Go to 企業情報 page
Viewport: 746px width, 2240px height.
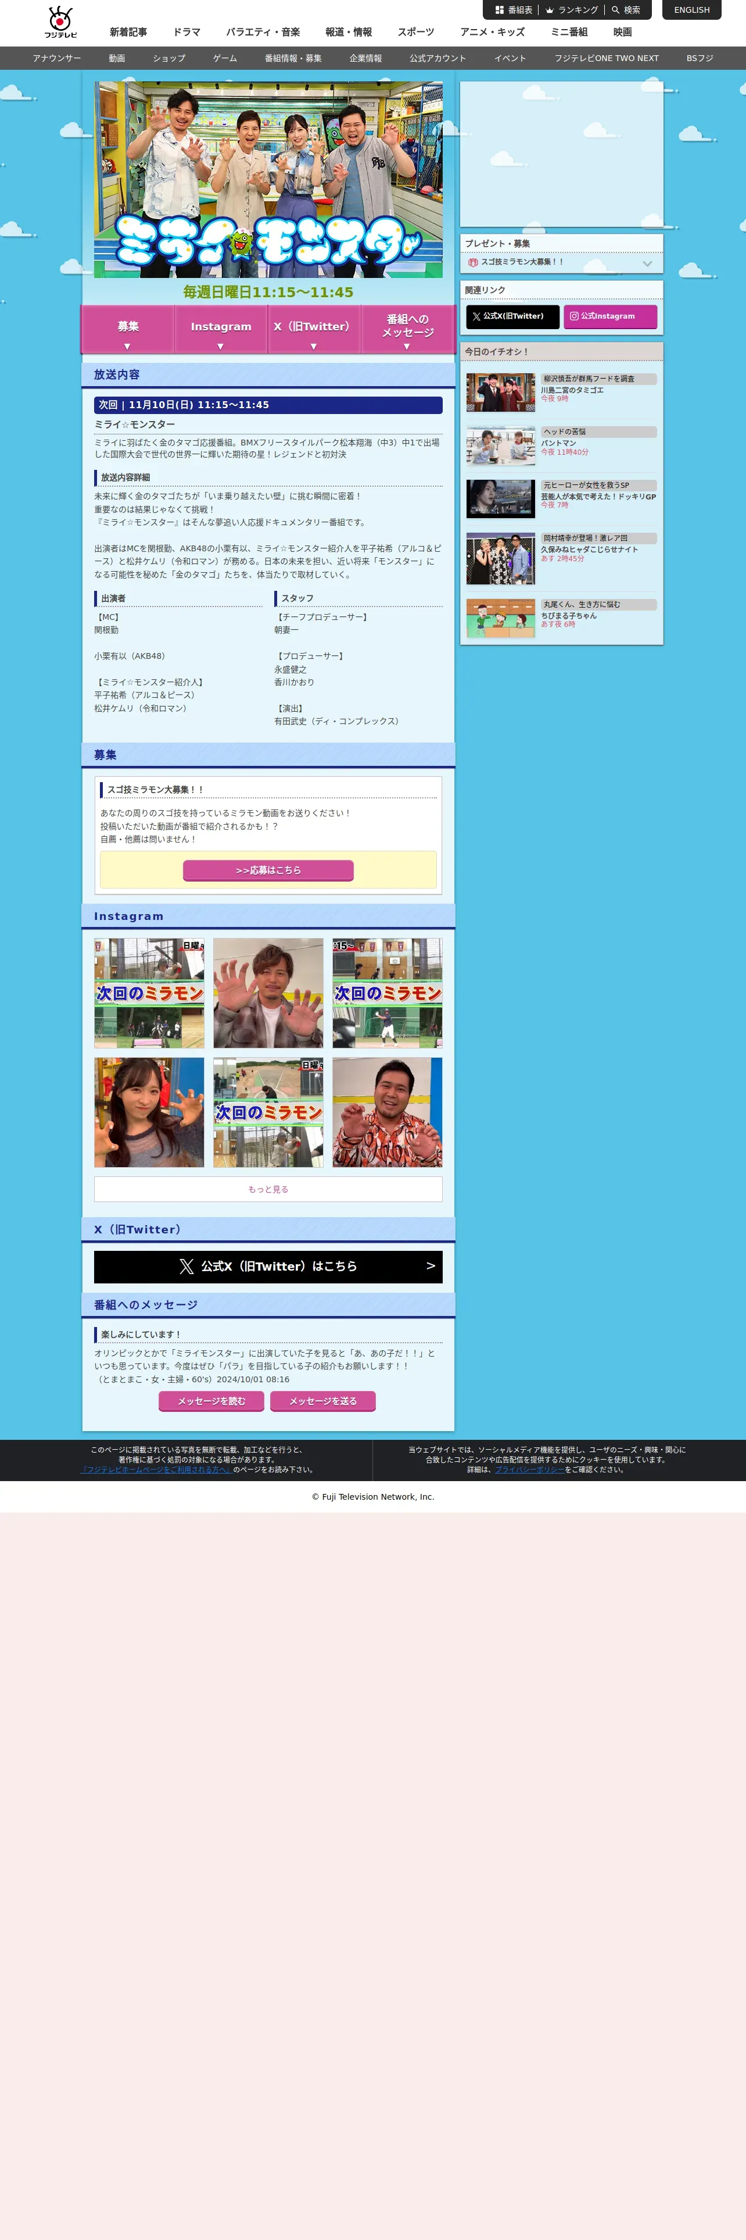(x=365, y=58)
